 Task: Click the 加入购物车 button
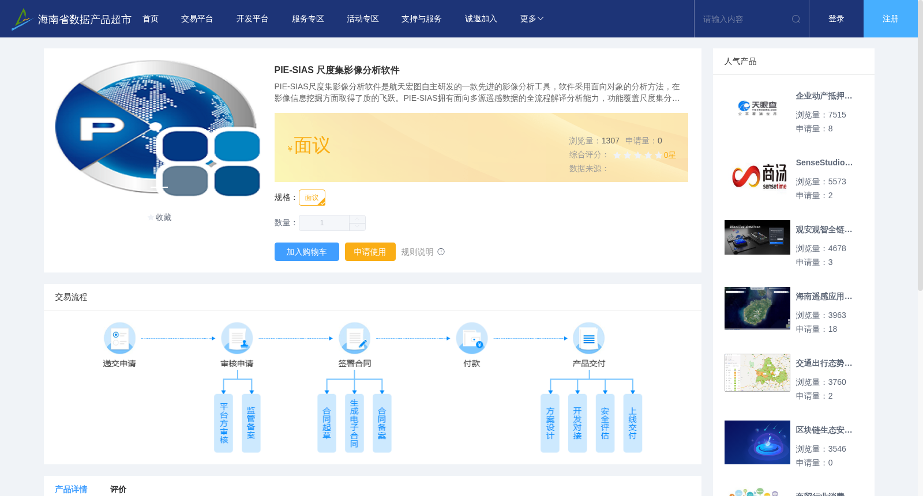pyautogui.click(x=307, y=252)
